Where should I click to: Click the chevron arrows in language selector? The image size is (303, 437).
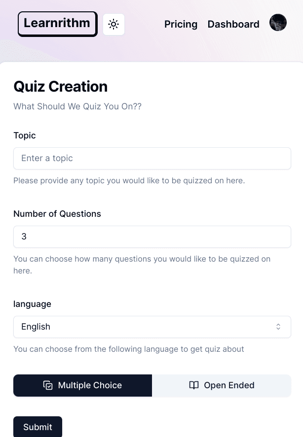click(278, 327)
